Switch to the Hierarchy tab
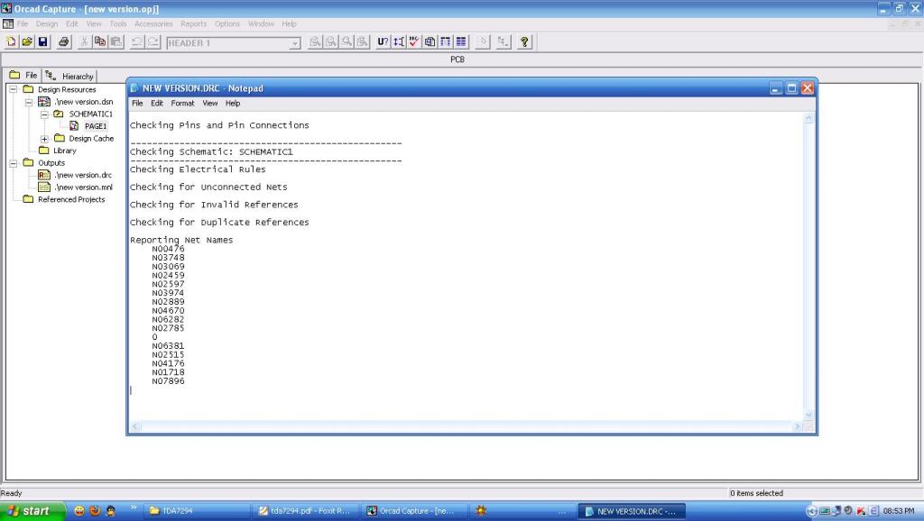Screen dimensions: 924x521 pyautogui.click(x=69, y=76)
